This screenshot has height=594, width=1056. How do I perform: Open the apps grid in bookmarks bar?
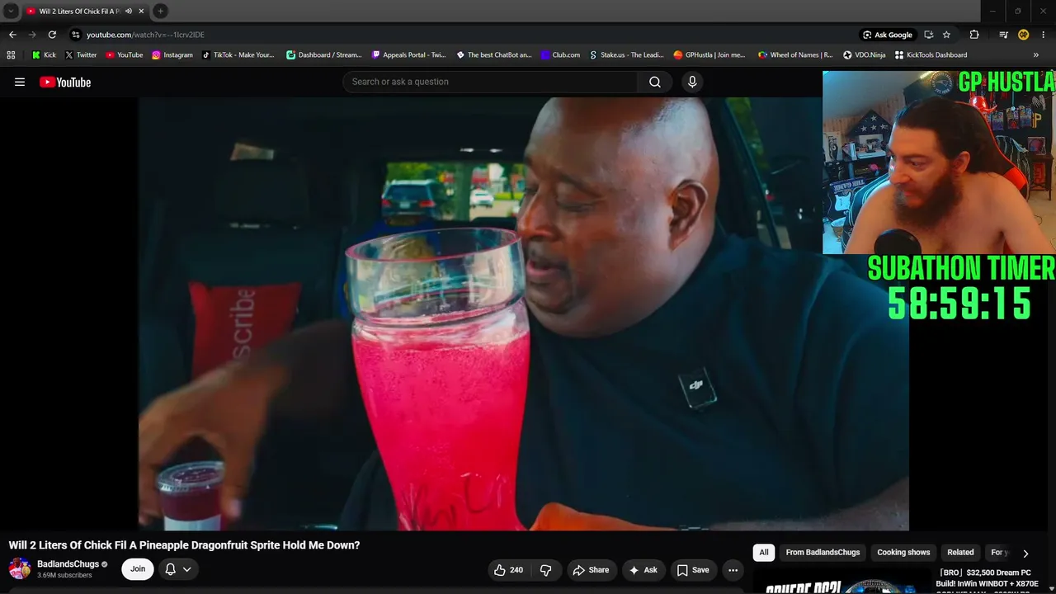11,55
